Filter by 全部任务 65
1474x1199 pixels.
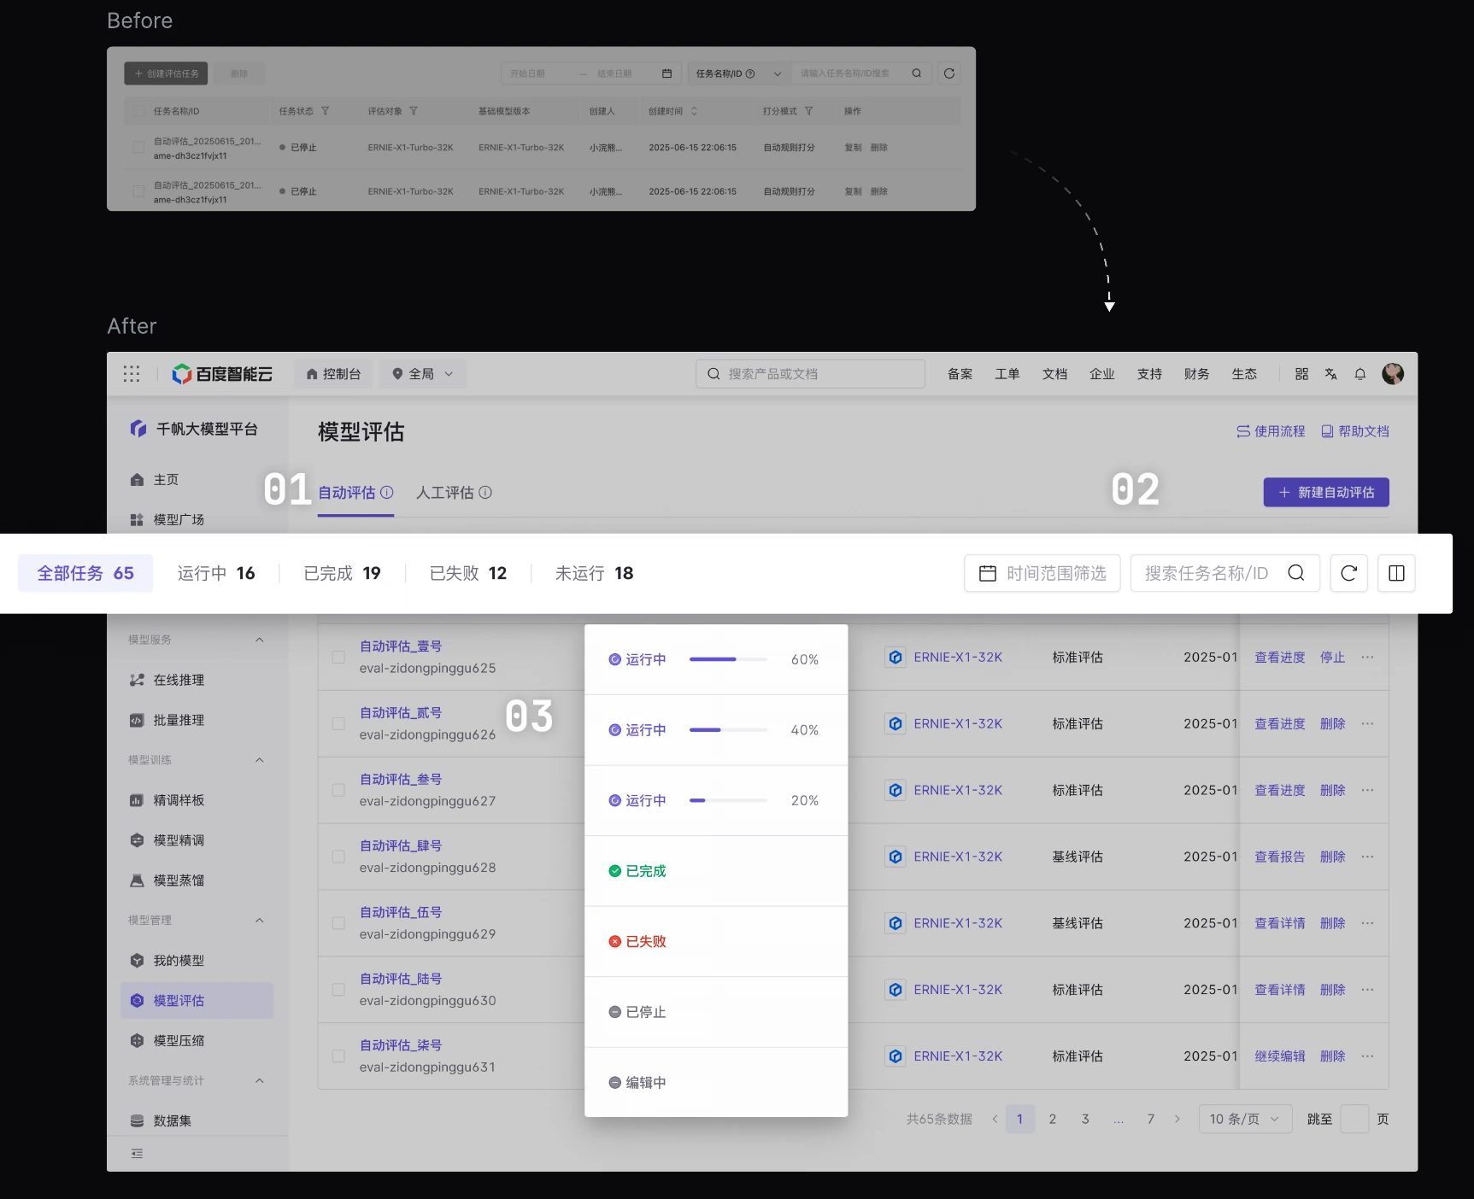[85, 573]
